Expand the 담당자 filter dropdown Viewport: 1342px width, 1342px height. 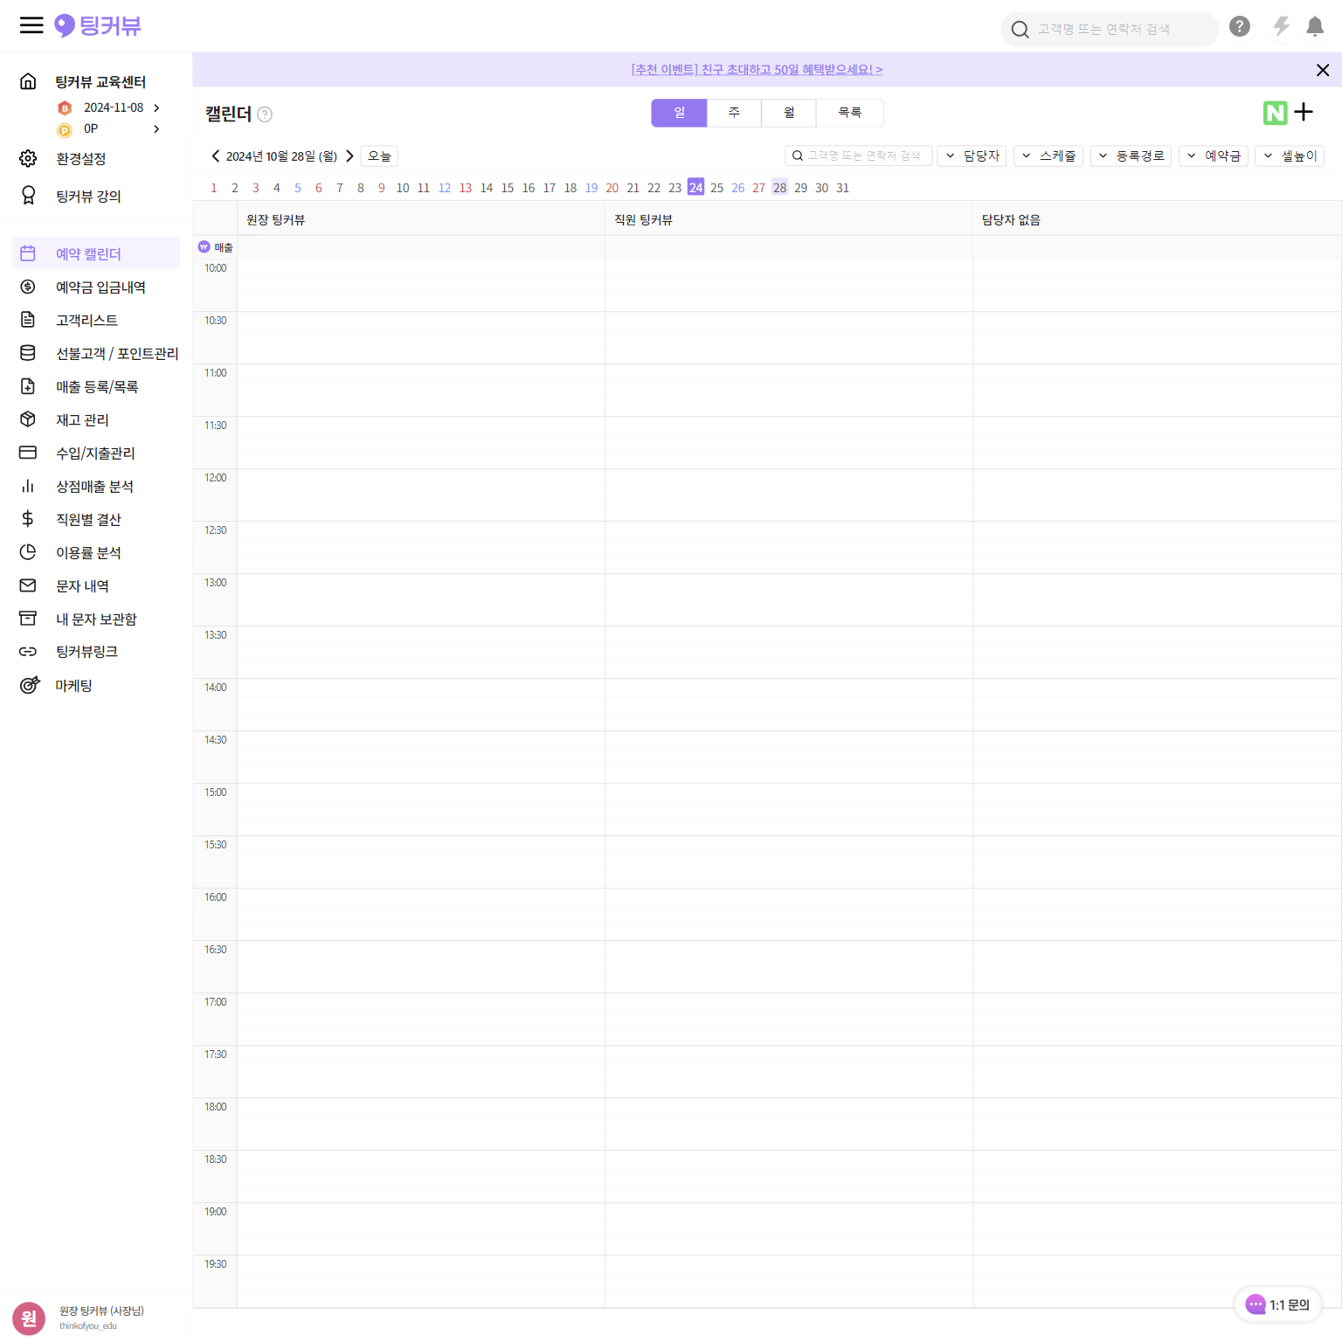972,156
